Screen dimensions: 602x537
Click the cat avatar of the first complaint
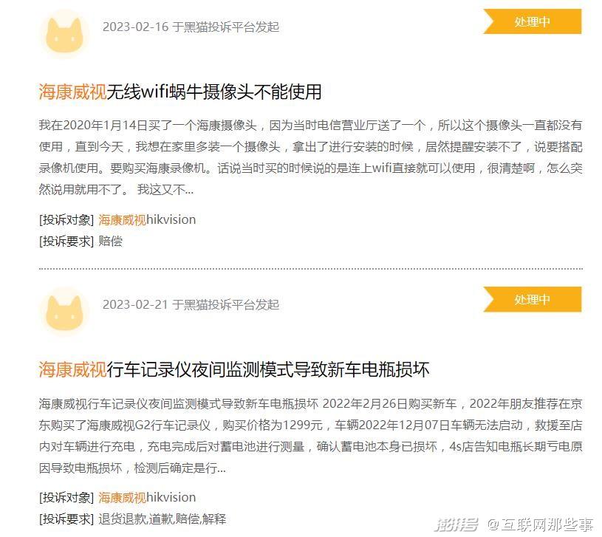point(64,34)
